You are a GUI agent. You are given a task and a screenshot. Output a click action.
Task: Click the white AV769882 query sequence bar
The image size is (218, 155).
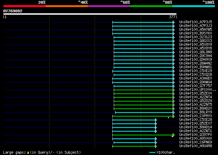[90, 14]
